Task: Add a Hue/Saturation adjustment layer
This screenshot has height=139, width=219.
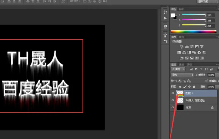Action: (179, 52)
